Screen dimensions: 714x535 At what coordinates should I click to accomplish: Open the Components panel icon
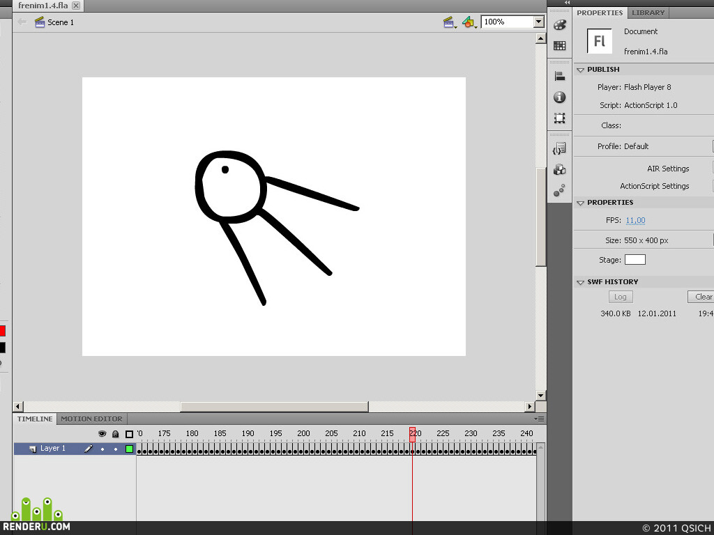(x=560, y=170)
